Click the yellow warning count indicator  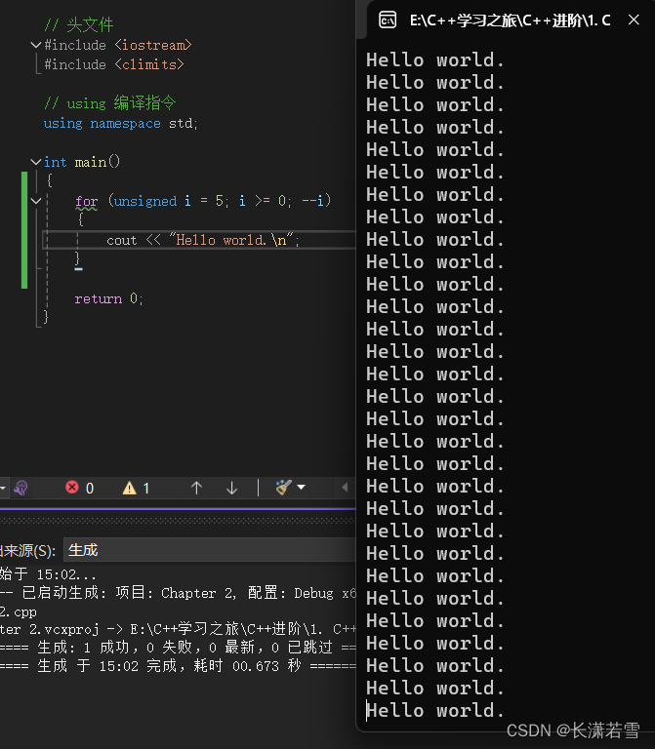click(136, 488)
